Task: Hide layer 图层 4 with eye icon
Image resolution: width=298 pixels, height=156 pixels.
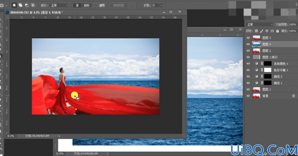Action: point(248,44)
